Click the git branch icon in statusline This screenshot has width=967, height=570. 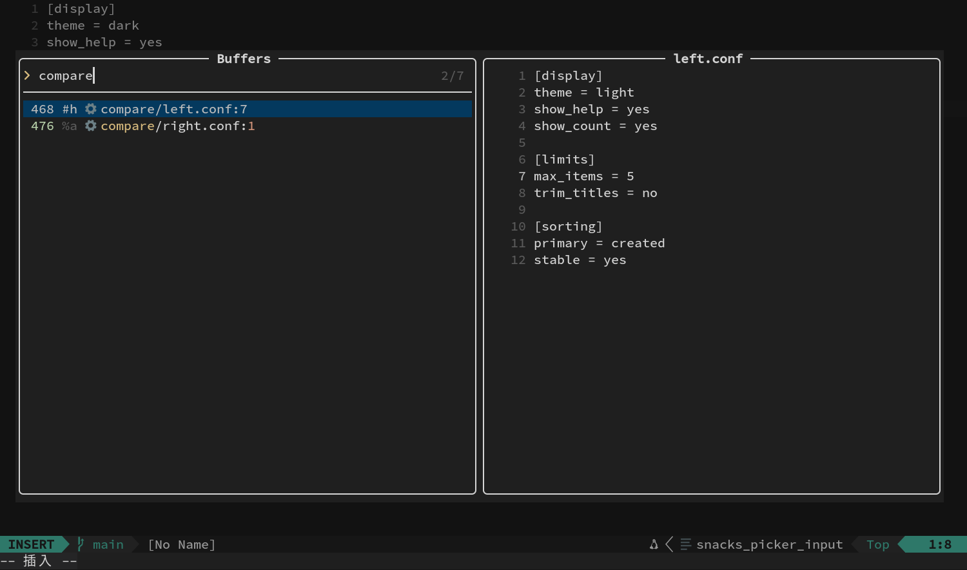tap(81, 544)
